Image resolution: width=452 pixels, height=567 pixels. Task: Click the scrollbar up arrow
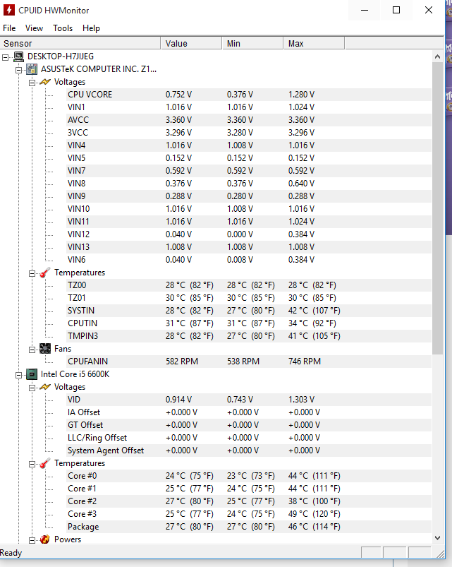[438, 56]
